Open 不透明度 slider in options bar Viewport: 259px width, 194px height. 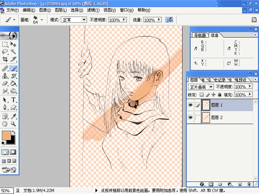pyautogui.click(x=124, y=20)
